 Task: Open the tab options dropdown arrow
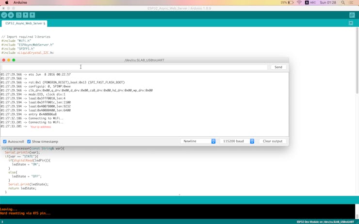[351, 23]
